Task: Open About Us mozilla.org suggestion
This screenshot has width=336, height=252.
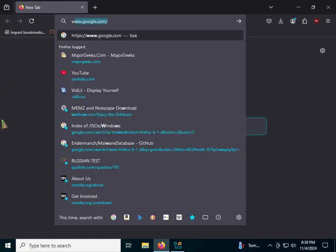Action: click(x=150, y=182)
